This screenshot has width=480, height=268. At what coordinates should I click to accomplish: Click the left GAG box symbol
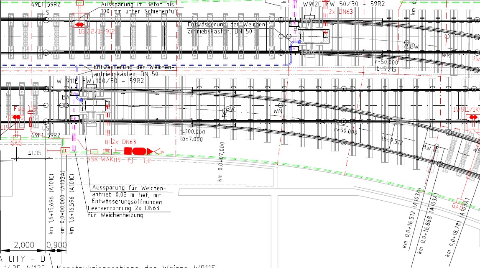pyautogui.click(x=17, y=137)
